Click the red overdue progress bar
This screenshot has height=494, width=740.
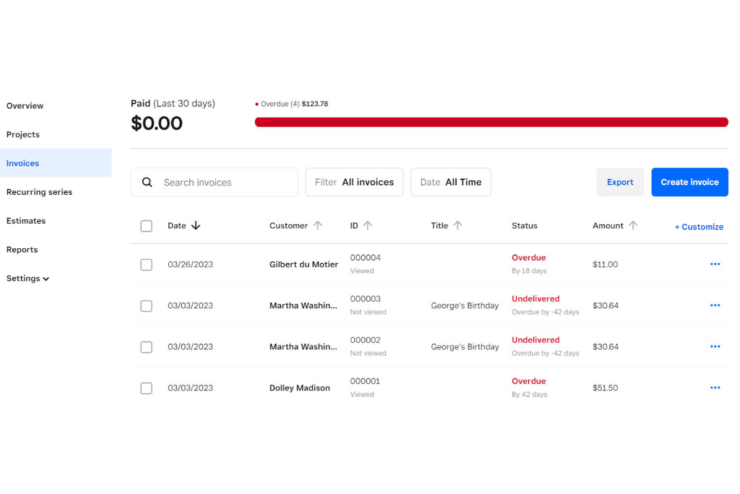click(x=491, y=122)
